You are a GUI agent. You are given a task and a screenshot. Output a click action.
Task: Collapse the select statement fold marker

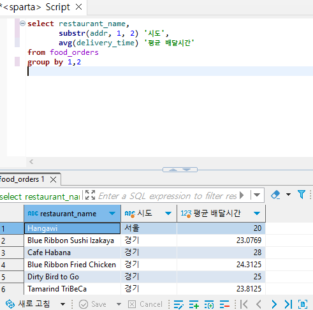(22, 23)
